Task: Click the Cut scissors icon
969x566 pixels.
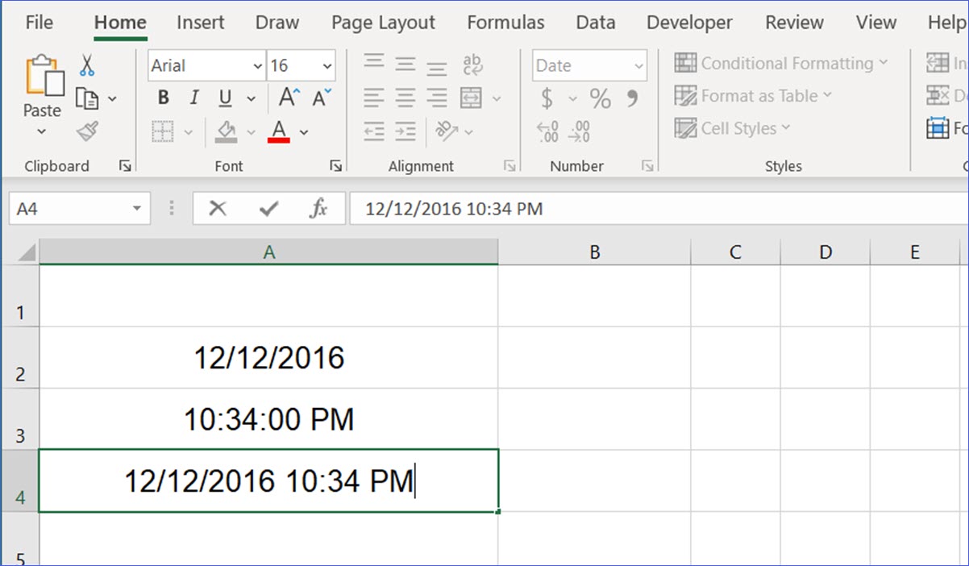Action: pos(87,65)
